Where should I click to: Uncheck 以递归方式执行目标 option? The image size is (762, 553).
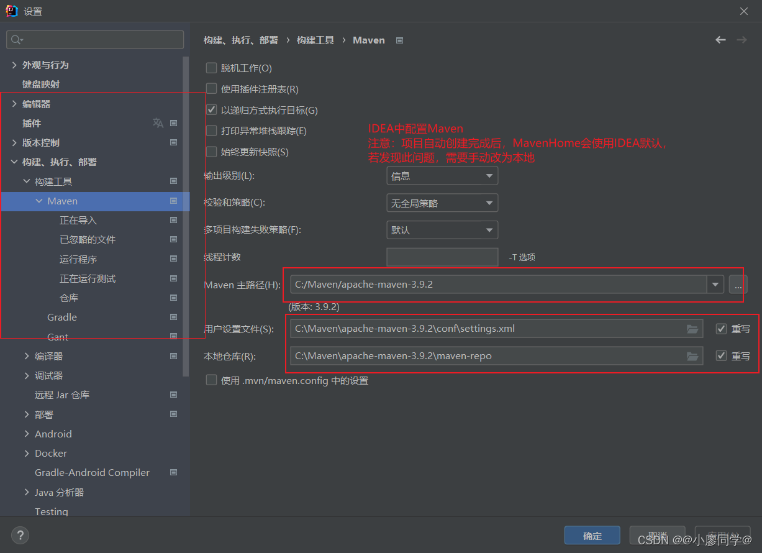click(211, 109)
